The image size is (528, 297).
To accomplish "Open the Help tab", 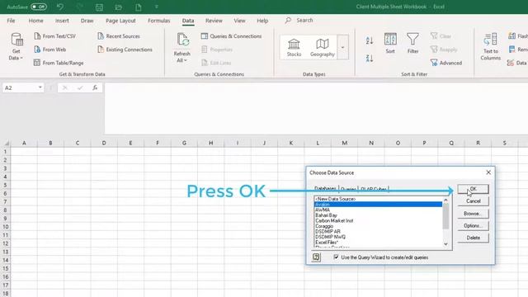I will [x=262, y=21].
